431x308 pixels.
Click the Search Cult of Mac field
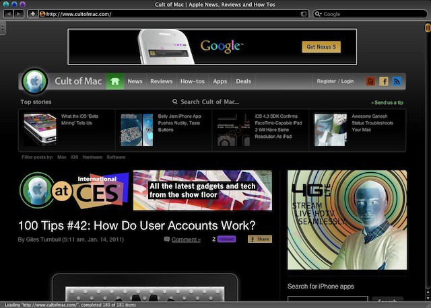click(209, 102)
